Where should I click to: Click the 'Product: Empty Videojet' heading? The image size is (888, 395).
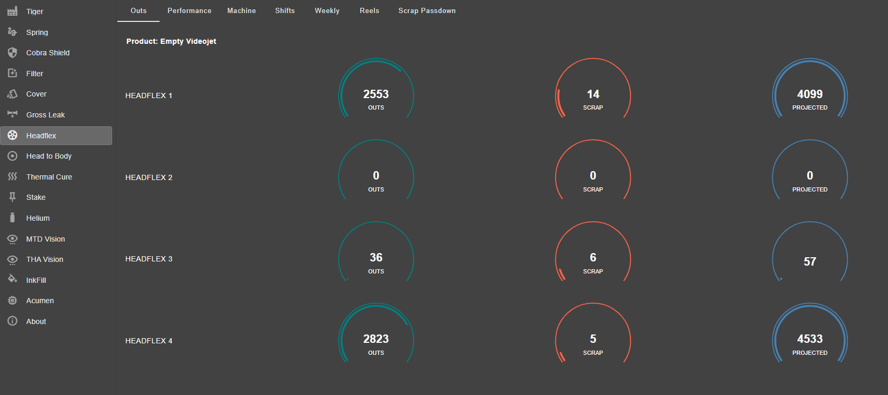click(x=171, y=41)
